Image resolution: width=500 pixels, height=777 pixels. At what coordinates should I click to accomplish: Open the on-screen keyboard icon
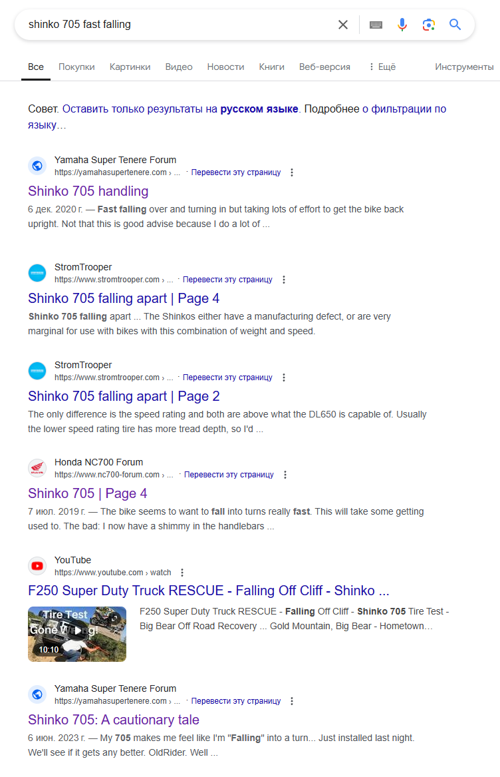(x=376, y=25)
